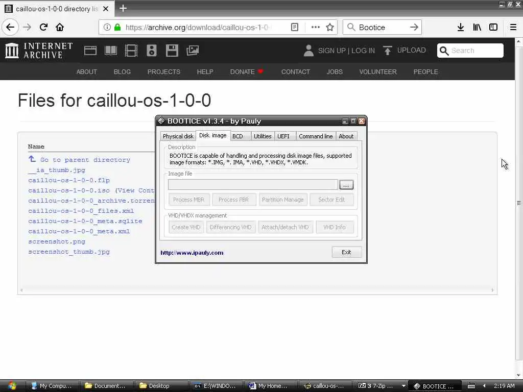Open the Utilities tab in BOOTICE
Viewport: 523px width, 392px height.
click(263, 136)
